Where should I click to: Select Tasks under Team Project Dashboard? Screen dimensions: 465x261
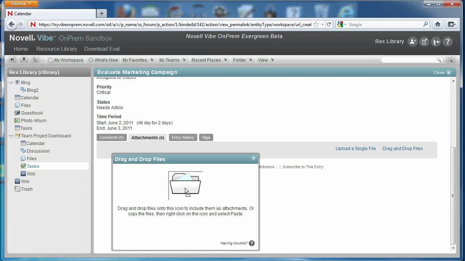[x=33, y=166]
